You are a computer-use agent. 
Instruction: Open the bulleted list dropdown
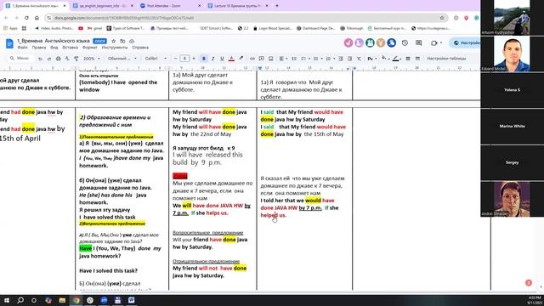[317, 59]
